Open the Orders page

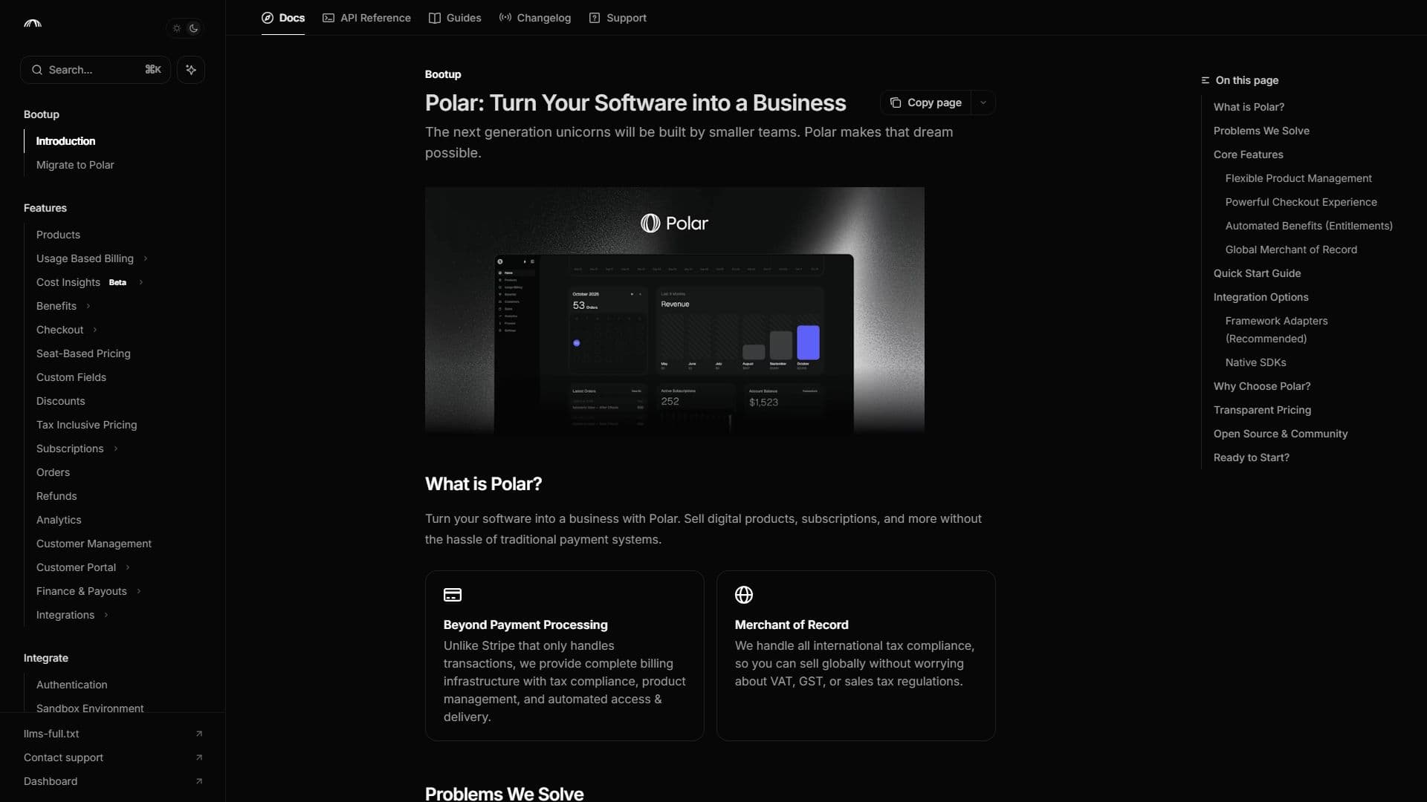[x=53, y=472]
